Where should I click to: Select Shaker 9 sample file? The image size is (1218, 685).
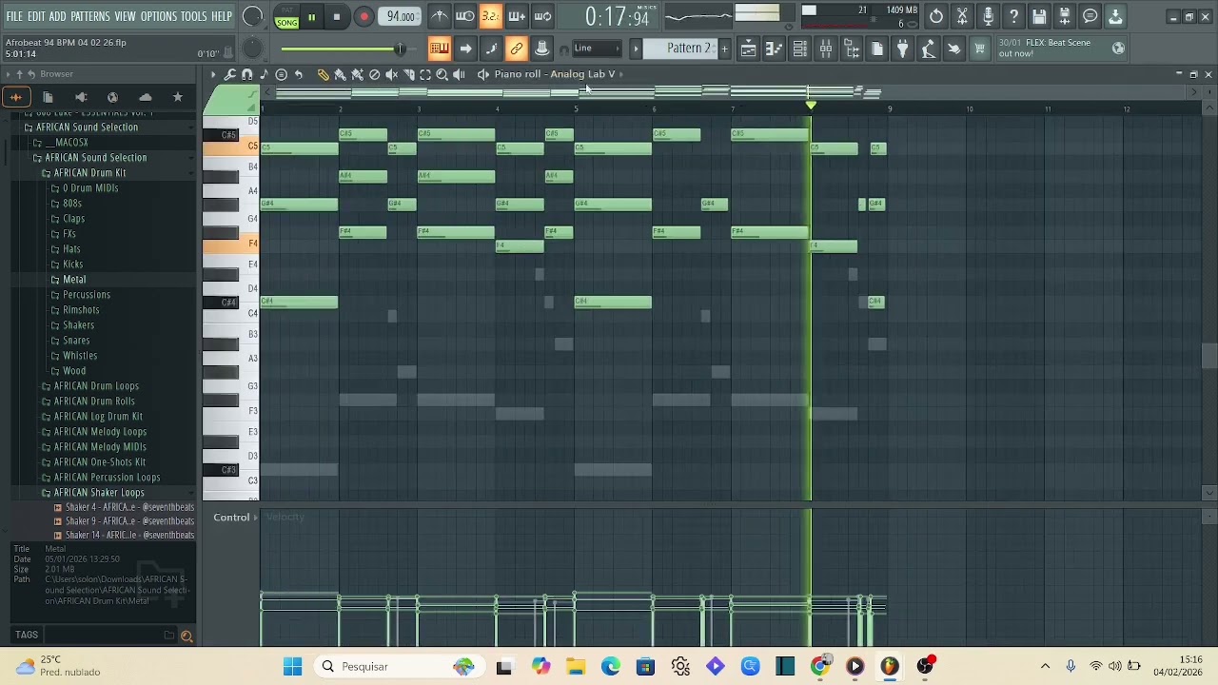124,521
